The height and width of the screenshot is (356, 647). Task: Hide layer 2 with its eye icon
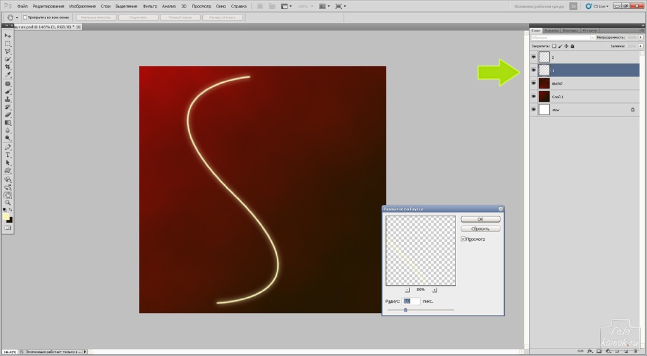534,57
